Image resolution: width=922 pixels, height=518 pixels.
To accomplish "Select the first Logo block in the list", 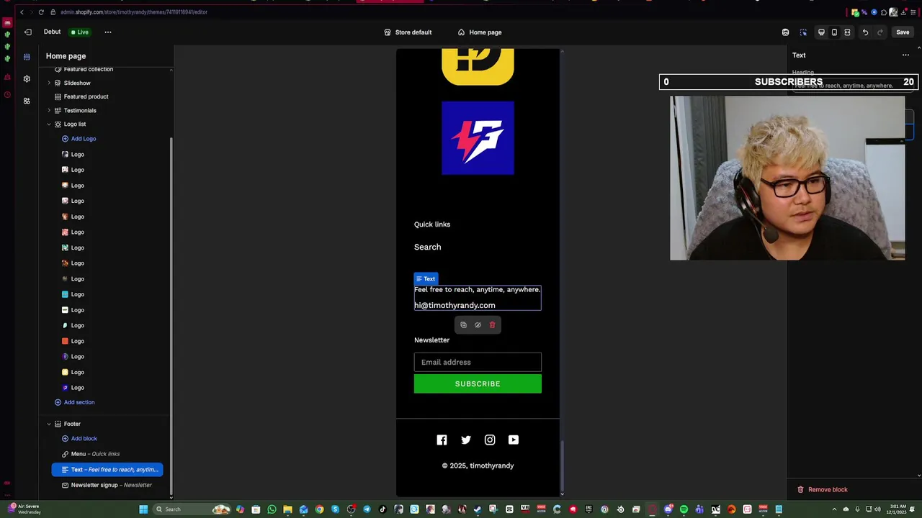I will pos(78,155).
